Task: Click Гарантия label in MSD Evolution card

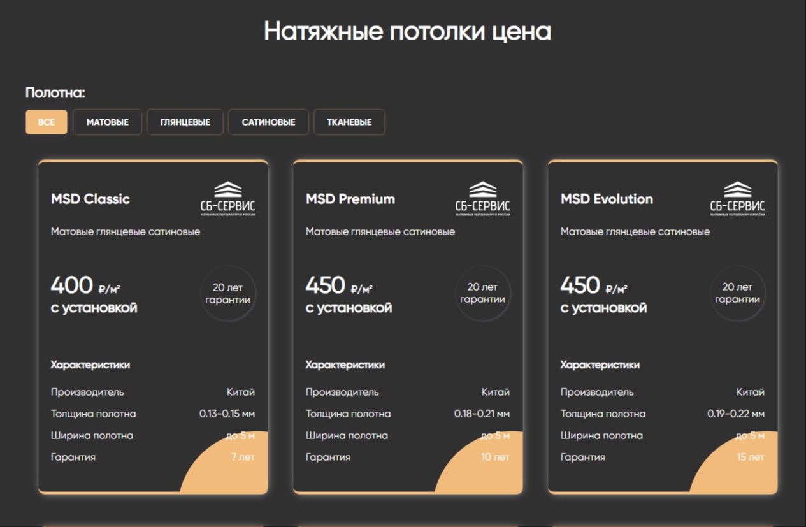Action: [583, 457]
